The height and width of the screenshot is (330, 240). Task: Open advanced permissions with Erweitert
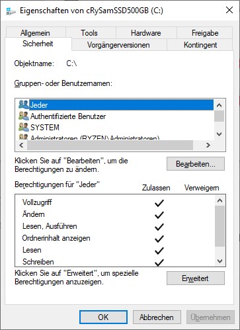196,278
